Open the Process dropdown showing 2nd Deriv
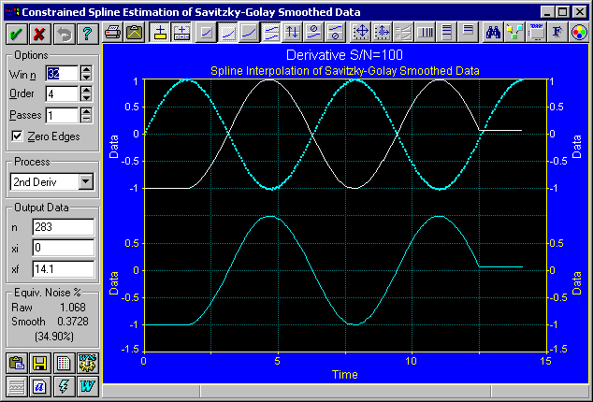The width and height of the screenshot is (593, 402). [86, 182]
